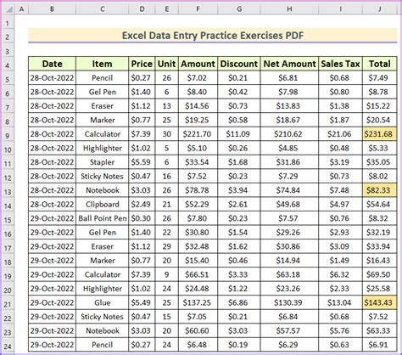Screen dimensions: 402x355
Task: Select row 9 header
Action: point(8,136)
